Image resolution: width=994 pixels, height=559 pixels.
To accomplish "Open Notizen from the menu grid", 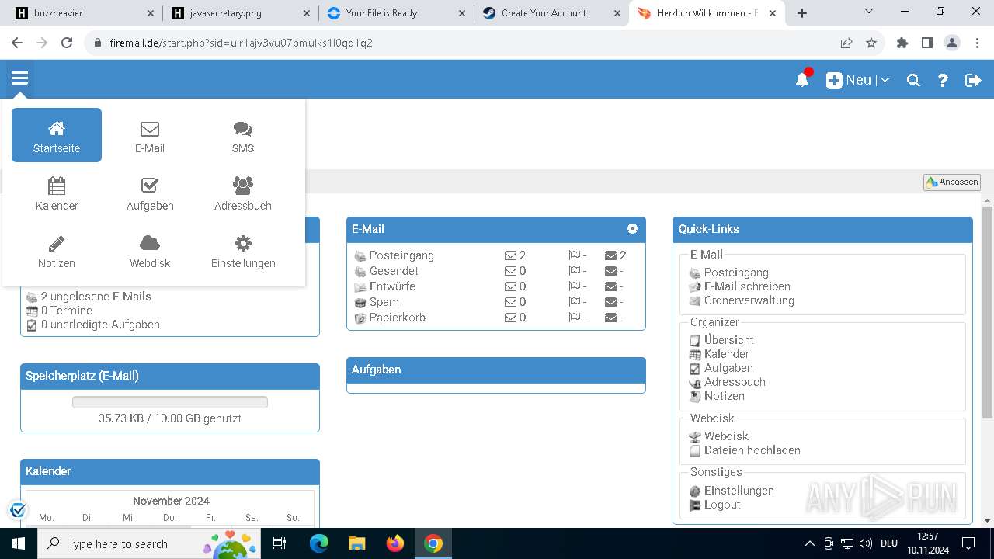I will [57, 252].
